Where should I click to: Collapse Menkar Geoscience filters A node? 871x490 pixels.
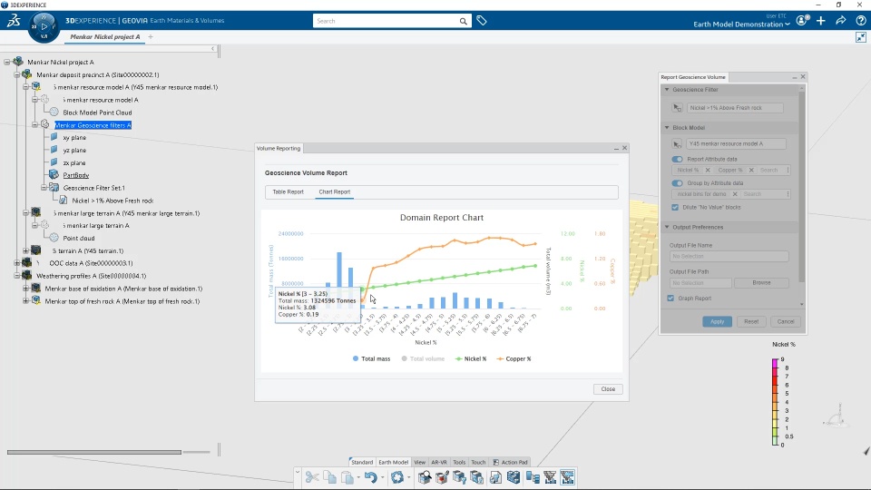34,125
